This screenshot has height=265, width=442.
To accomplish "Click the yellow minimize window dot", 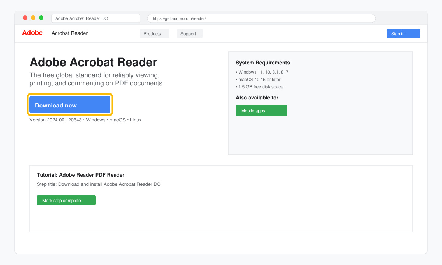I will pyautogui.click(x=33, y=18).
